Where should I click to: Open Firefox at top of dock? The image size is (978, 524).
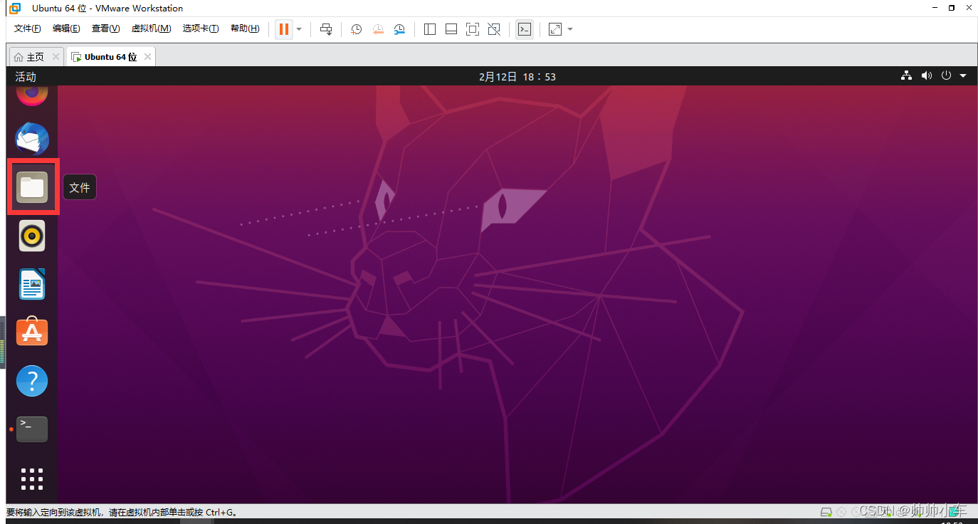pos(32,95)
